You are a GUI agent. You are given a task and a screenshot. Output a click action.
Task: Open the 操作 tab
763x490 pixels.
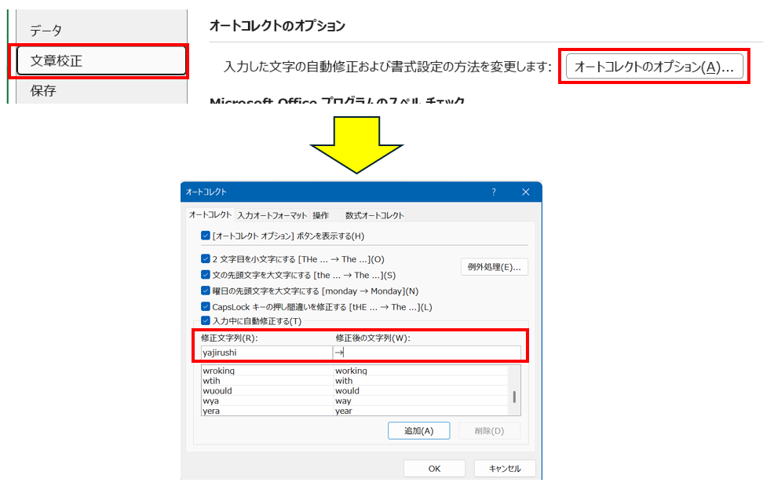pyautogui.click(x=320, y=215)
